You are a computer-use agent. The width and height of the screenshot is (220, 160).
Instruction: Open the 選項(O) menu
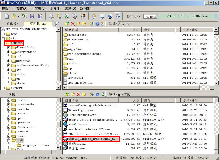tap(70, 8)
